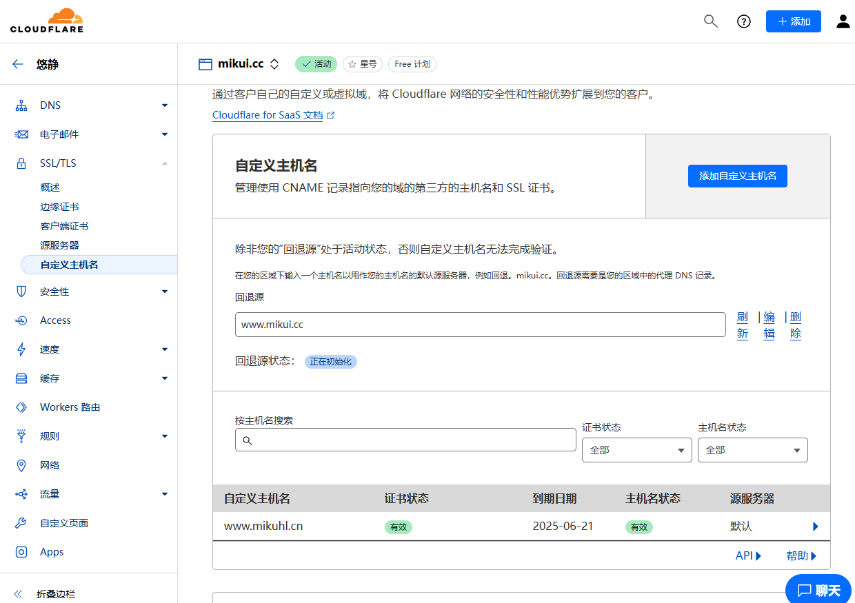Expand the 速度 menu arrow

pos(165,349)
